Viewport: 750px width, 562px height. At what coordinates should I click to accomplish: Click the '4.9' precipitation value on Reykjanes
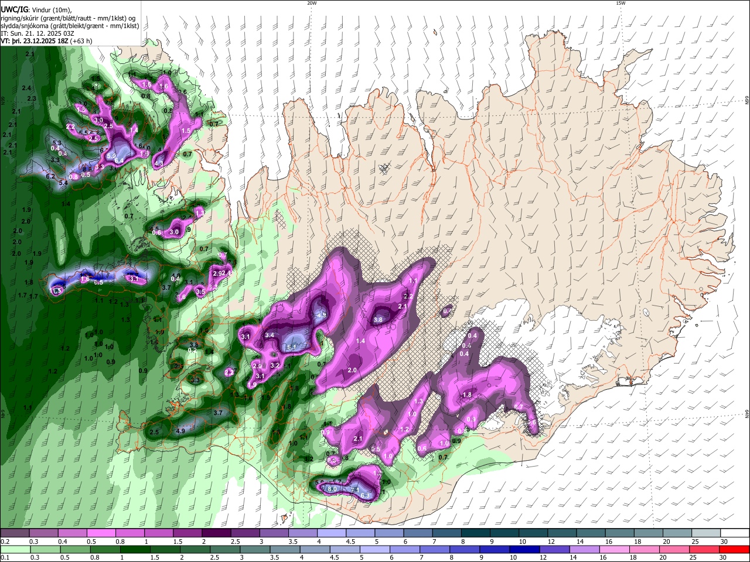pyautogui.click(x=180, y=431)
